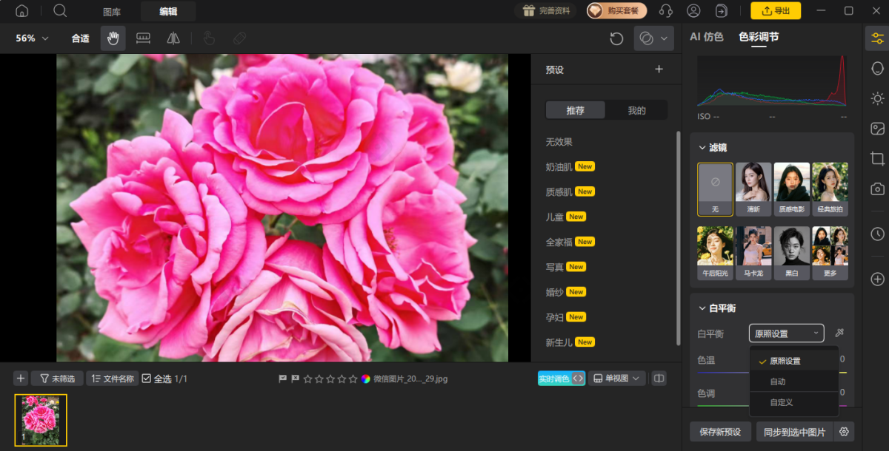Screen dimensions: 889x451
Task: Select the hand pan tool
Action: click(x=113, y=38)
